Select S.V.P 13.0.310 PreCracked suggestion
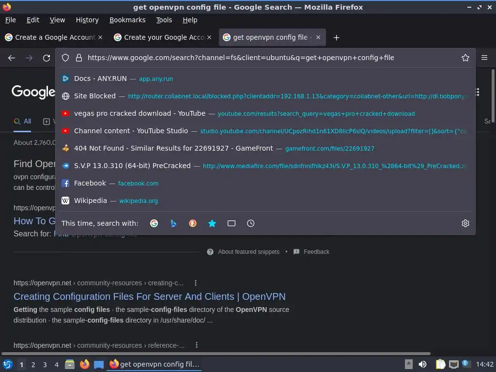Image resolution: width=496 pixels, height=372 pixels. pyautogui.click(x=265, y=166)
